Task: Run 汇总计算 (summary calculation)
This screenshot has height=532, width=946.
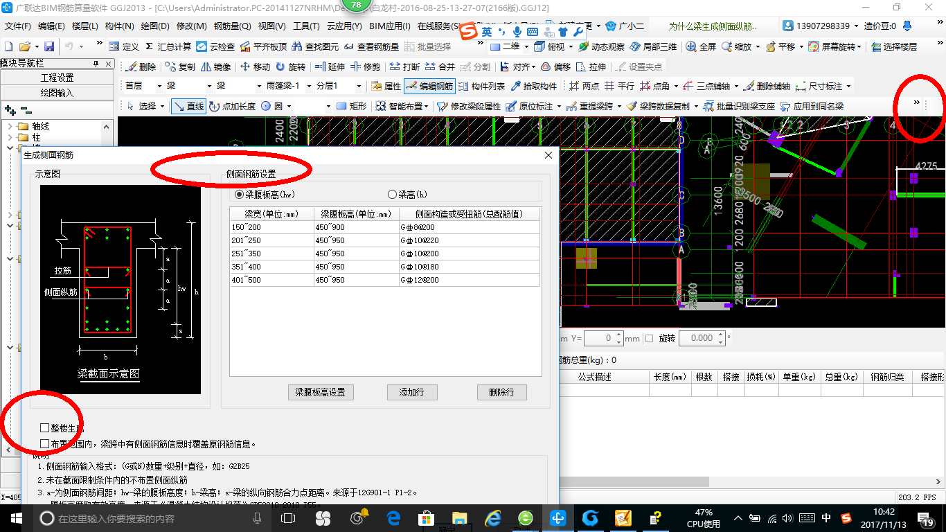Action: tap(168, 46)
